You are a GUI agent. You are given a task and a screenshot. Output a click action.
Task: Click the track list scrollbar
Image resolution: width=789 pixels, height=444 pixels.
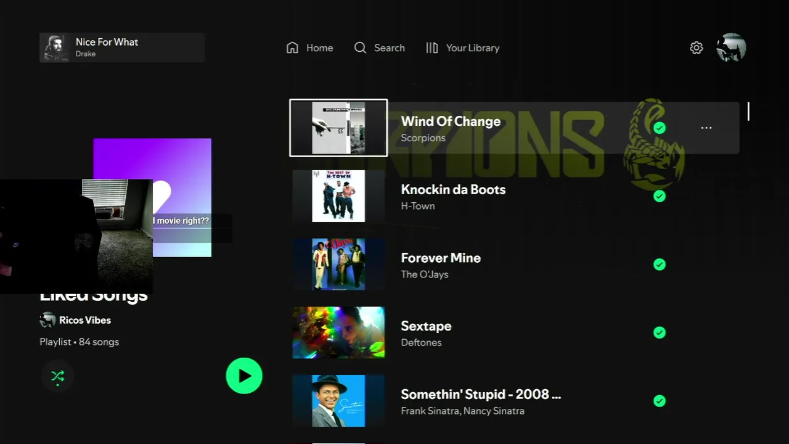(748, 112)
